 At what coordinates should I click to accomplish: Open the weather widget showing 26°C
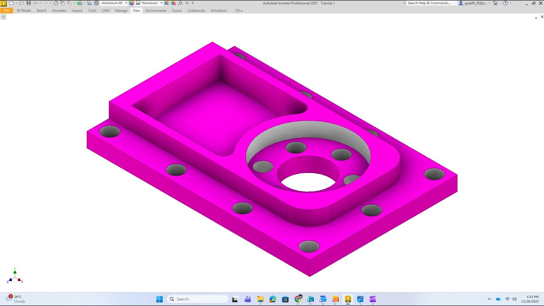tap(15, 299)
